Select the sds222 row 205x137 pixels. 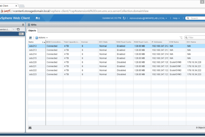tap(116, 70)
